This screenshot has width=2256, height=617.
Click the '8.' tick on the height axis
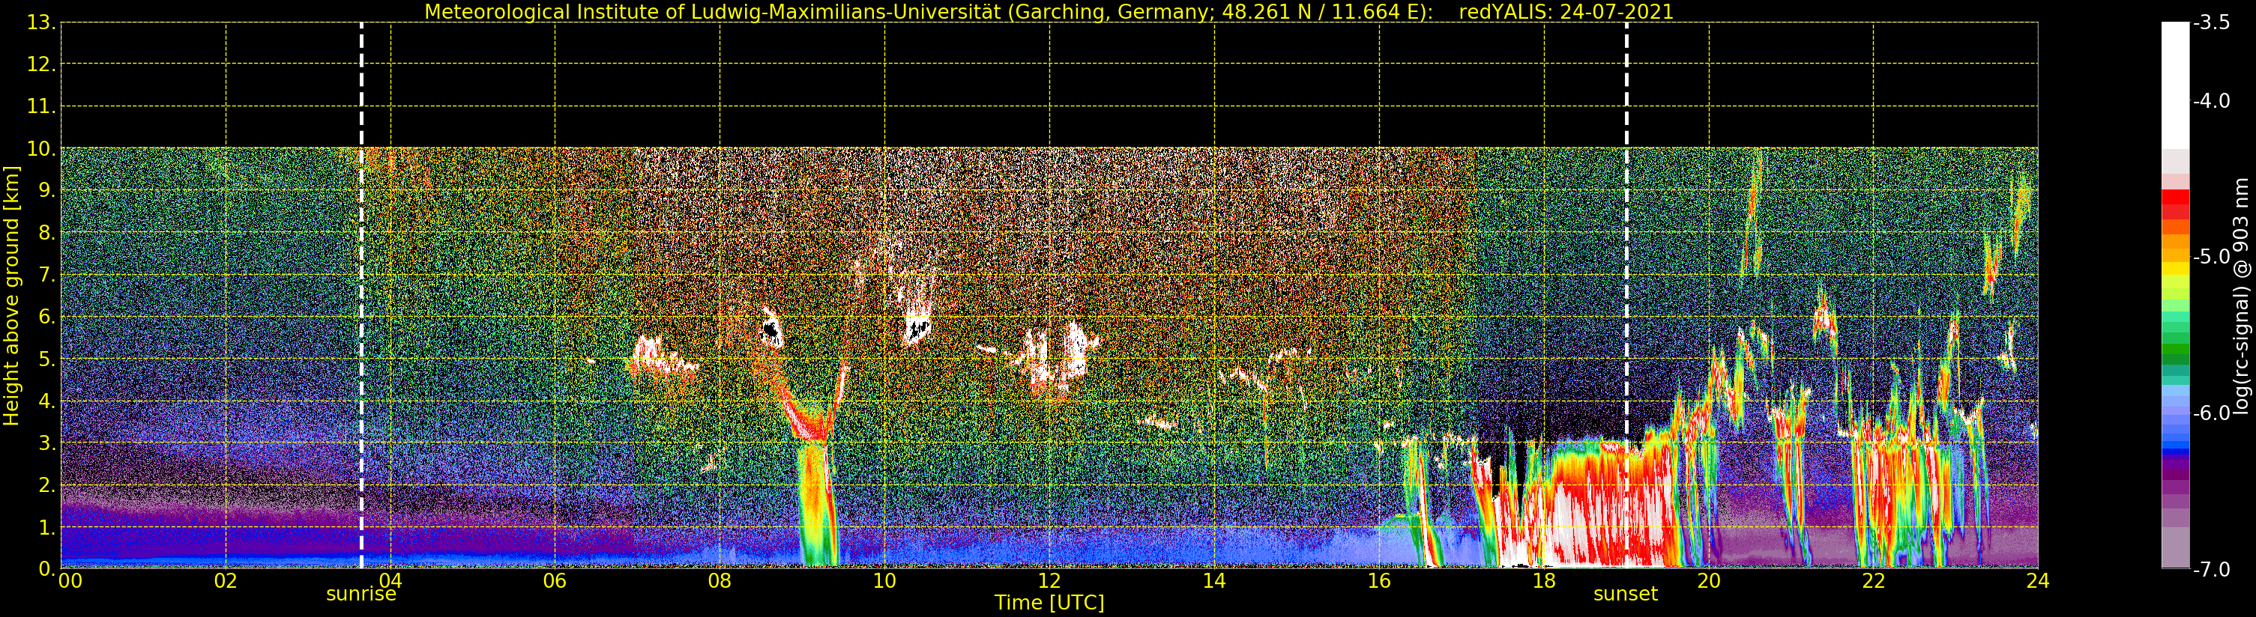point(46,233)
